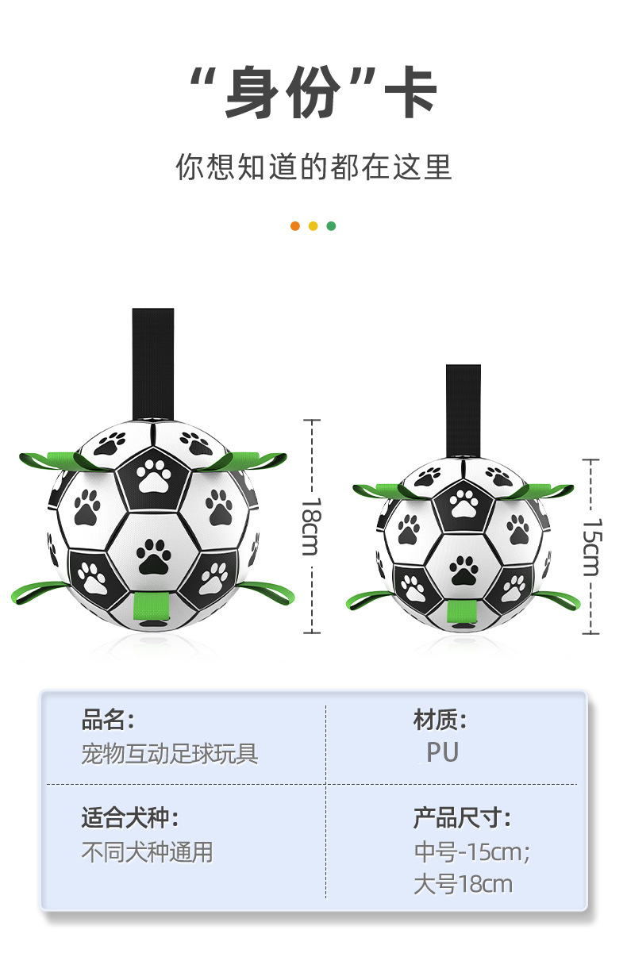The width and height of the screenshot is (627, 957).
Task: Click the 适合犬种 label
Action: (x=129, y=817)
